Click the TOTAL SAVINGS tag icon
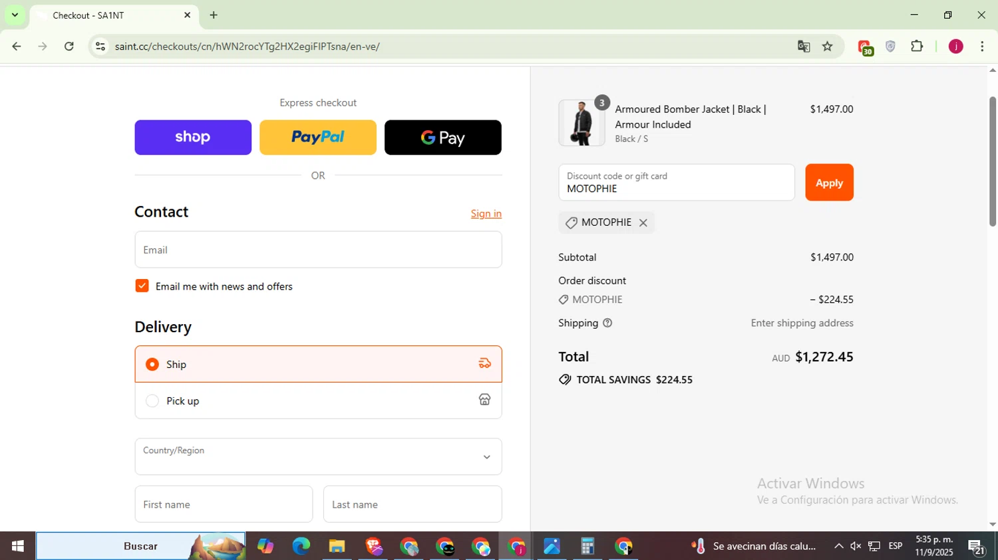This screenshot has height=560, width=998. coord(565,380)
